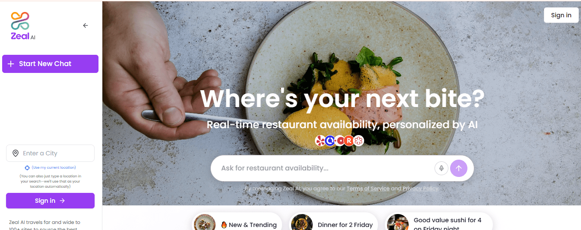Start a new chat
This screenshot has width=581, height=230.
50,64
